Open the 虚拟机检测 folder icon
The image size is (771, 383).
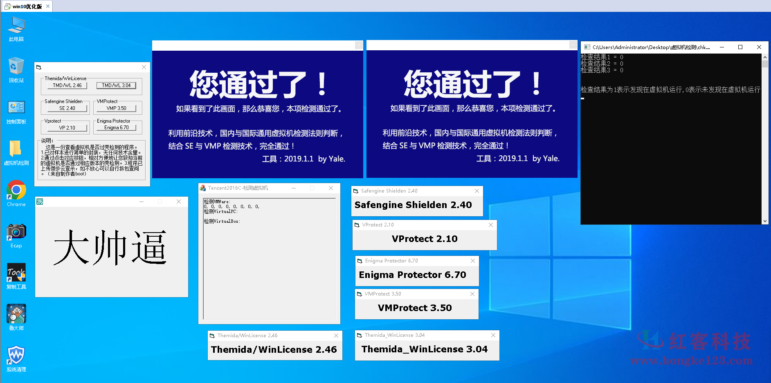pyautogui.click(x=16, y=153)
